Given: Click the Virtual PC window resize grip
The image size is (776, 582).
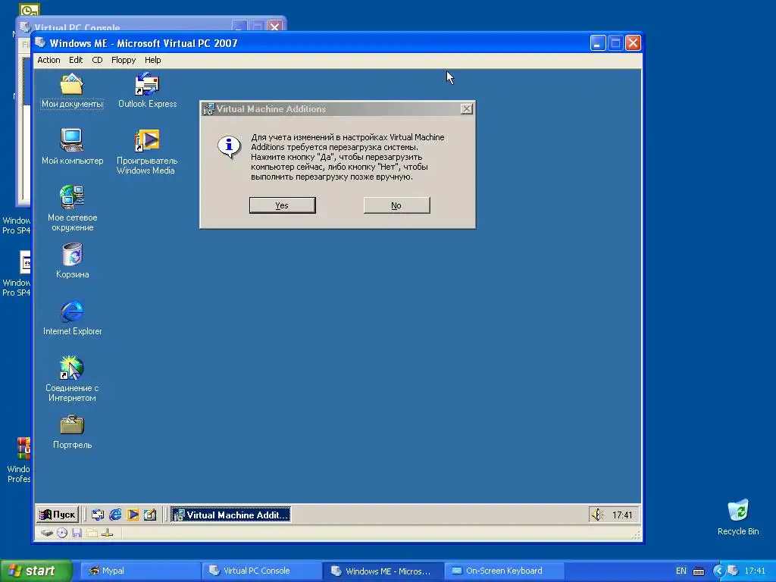Looking at the screenshot, I should click(636, 535).
